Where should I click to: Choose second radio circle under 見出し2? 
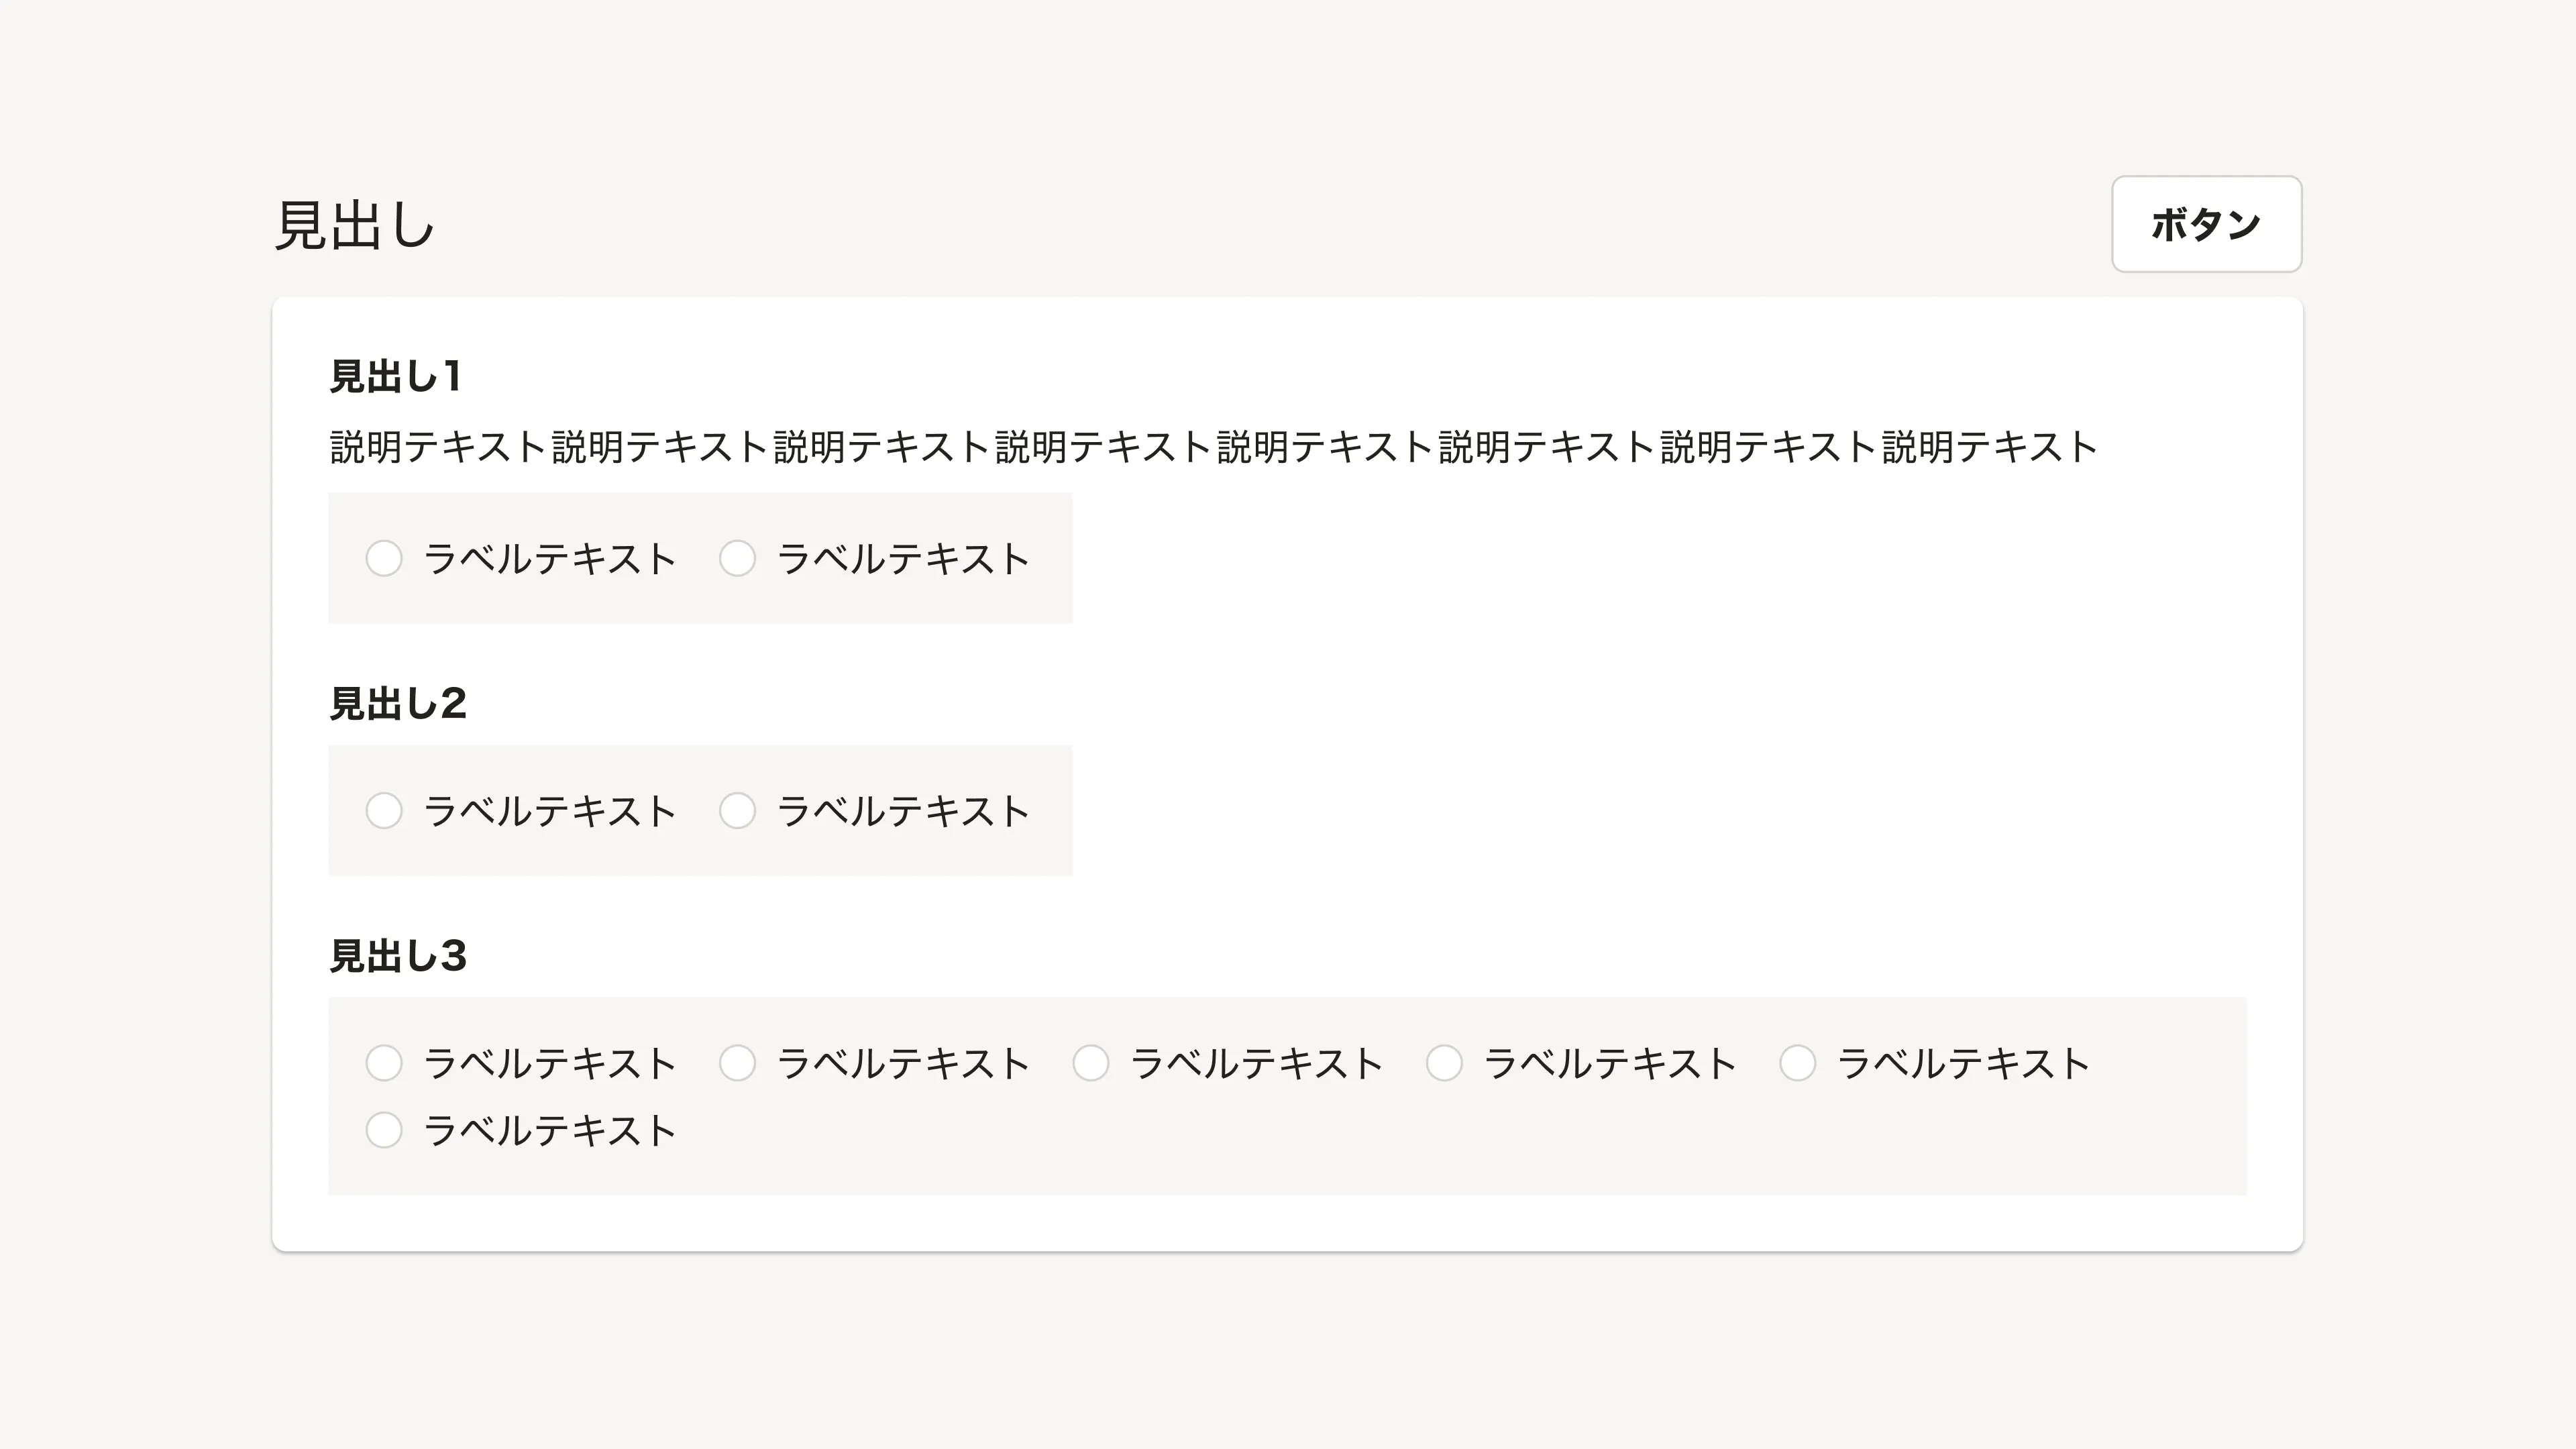click(x=737, y=810)
